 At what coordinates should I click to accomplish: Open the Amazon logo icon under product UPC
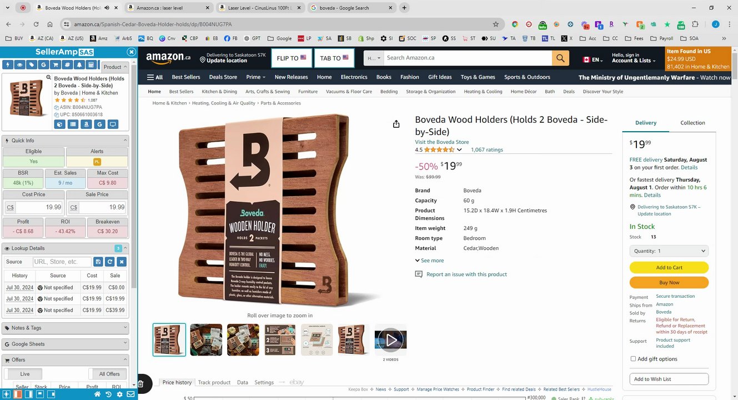click(x=86, y=124)
